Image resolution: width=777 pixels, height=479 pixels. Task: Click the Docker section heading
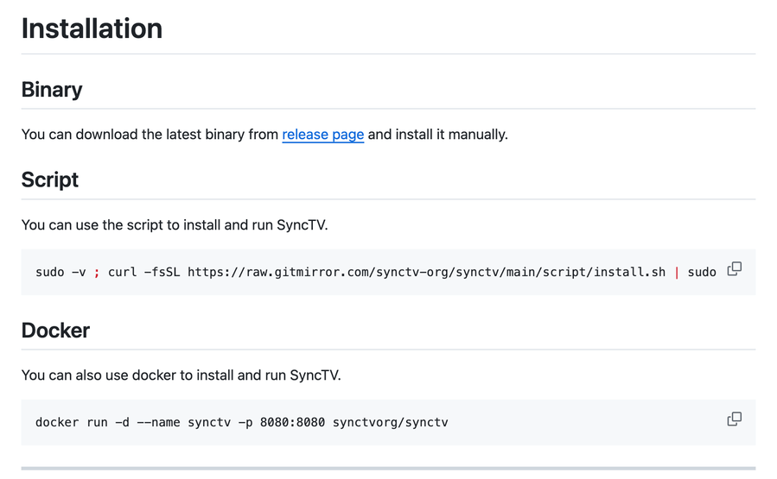pos(55,330)
